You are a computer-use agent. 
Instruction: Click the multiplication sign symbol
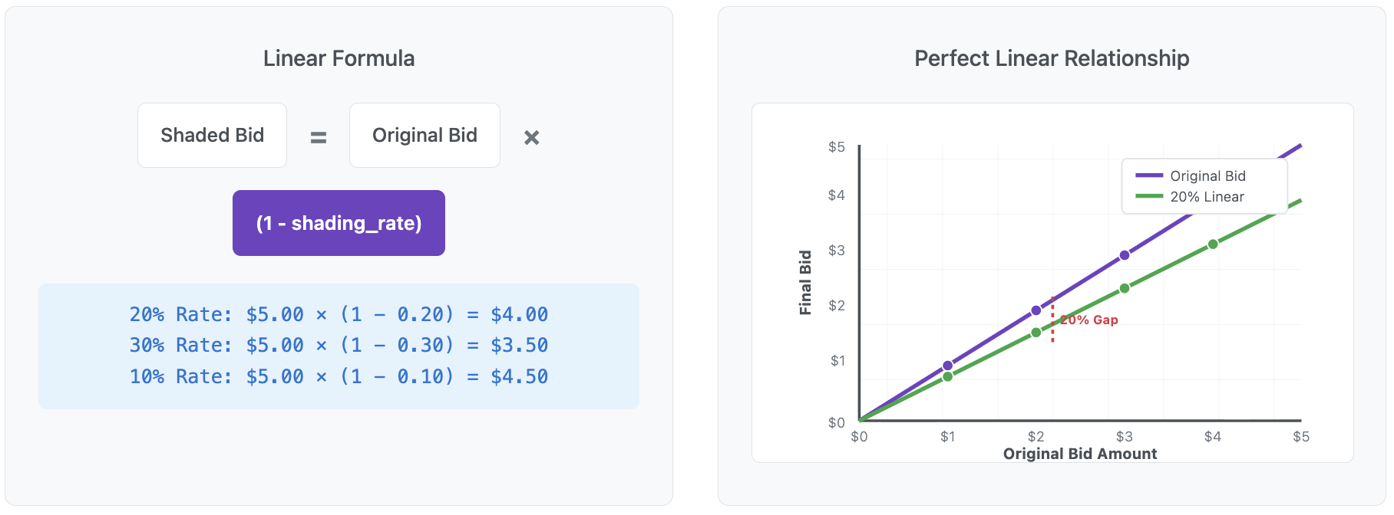point(531,138)
